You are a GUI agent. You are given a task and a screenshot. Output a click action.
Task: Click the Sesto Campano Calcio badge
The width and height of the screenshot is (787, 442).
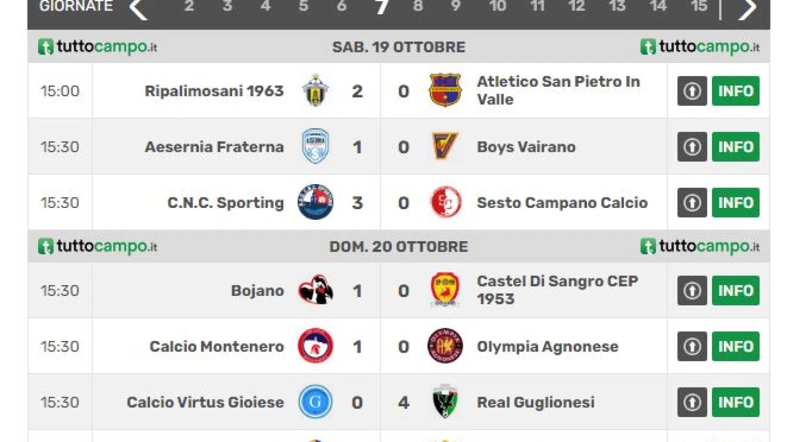click(446, 202)
